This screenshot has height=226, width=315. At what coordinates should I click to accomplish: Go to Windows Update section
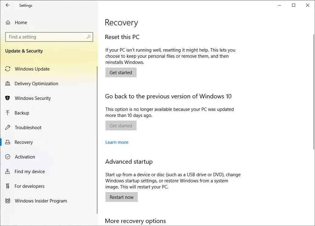pos(32,69)
